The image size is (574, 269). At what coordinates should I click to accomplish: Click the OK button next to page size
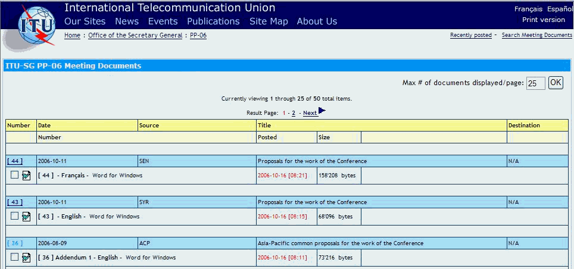tap(556, 83)
